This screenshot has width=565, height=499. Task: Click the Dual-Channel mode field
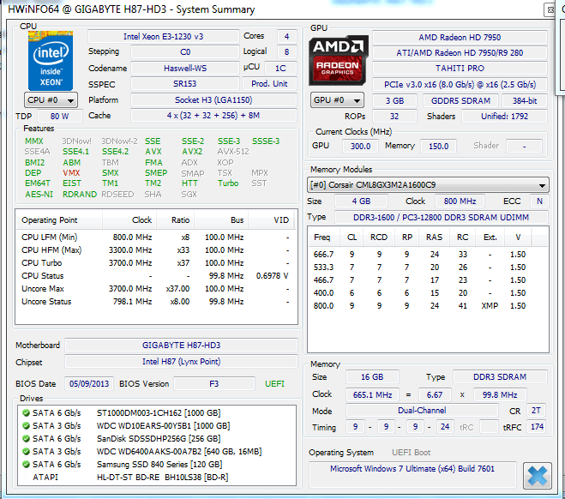[422, 411]
